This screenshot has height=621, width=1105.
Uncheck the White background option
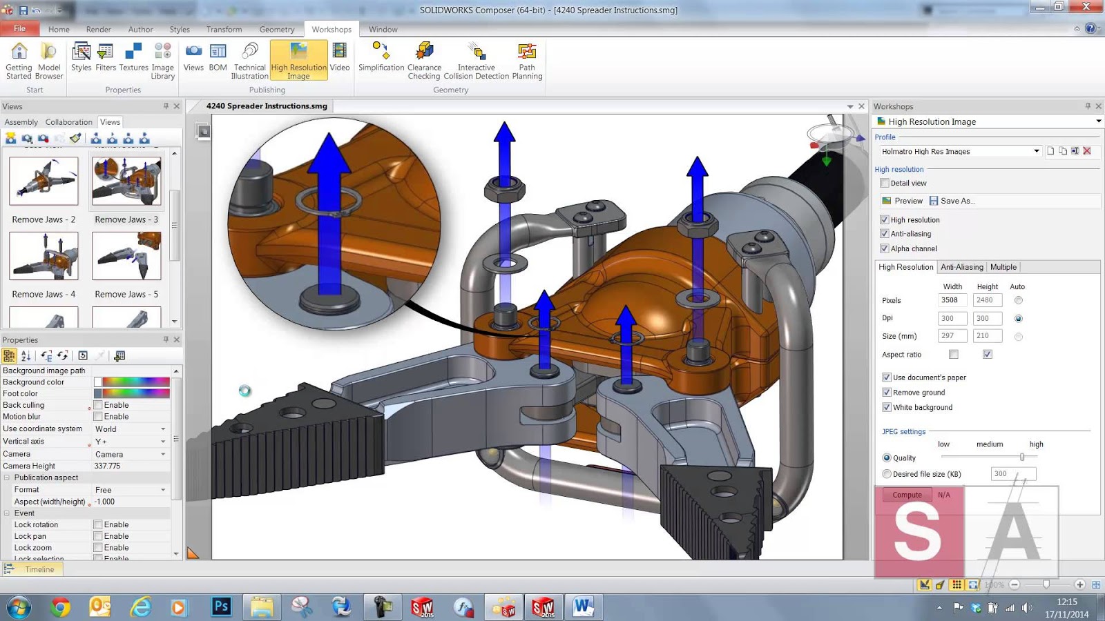(x=887, y=407)
